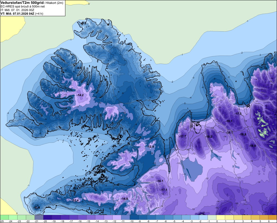Click the -25 legend color swatch
This screenshot has width=277, height=223.
click(x=4, y=217)
